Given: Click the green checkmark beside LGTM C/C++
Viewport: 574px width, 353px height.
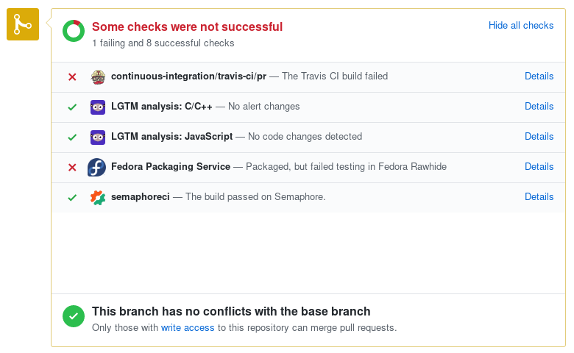Looking at the screenshot, I should (72, 107).
